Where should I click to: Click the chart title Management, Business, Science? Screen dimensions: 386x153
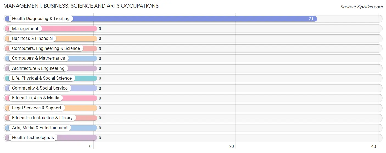[81, 6]
